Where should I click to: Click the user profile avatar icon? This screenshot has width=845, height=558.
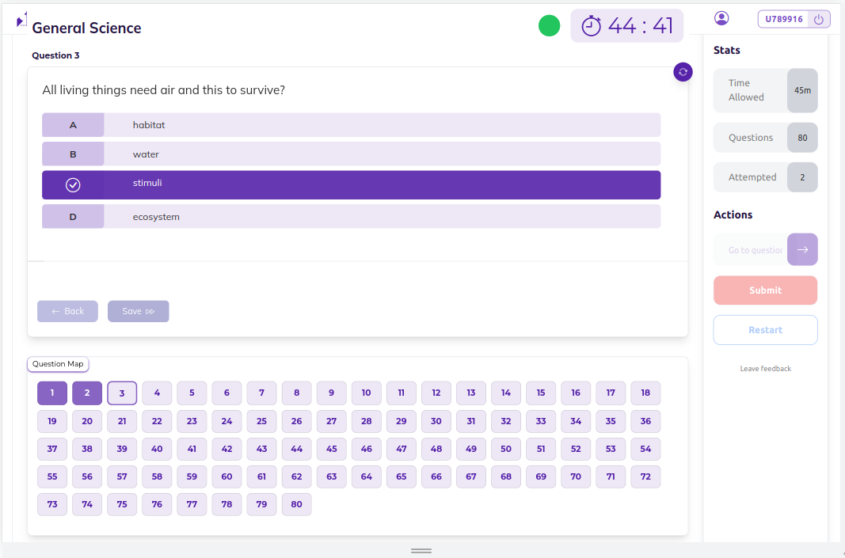coord(721,18)
